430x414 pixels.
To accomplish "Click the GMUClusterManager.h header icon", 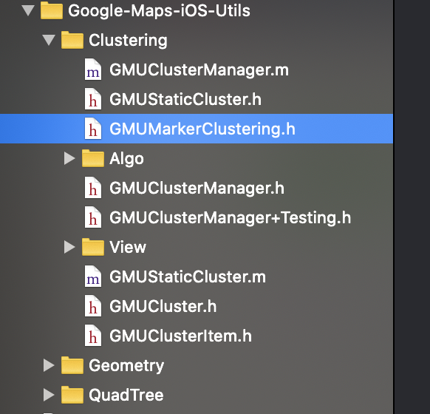I will click(93, 188).
